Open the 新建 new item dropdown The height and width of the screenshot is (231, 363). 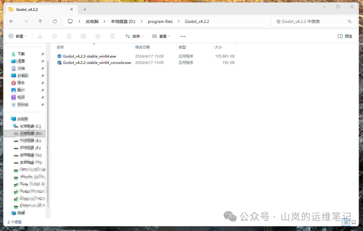(18, 36)
